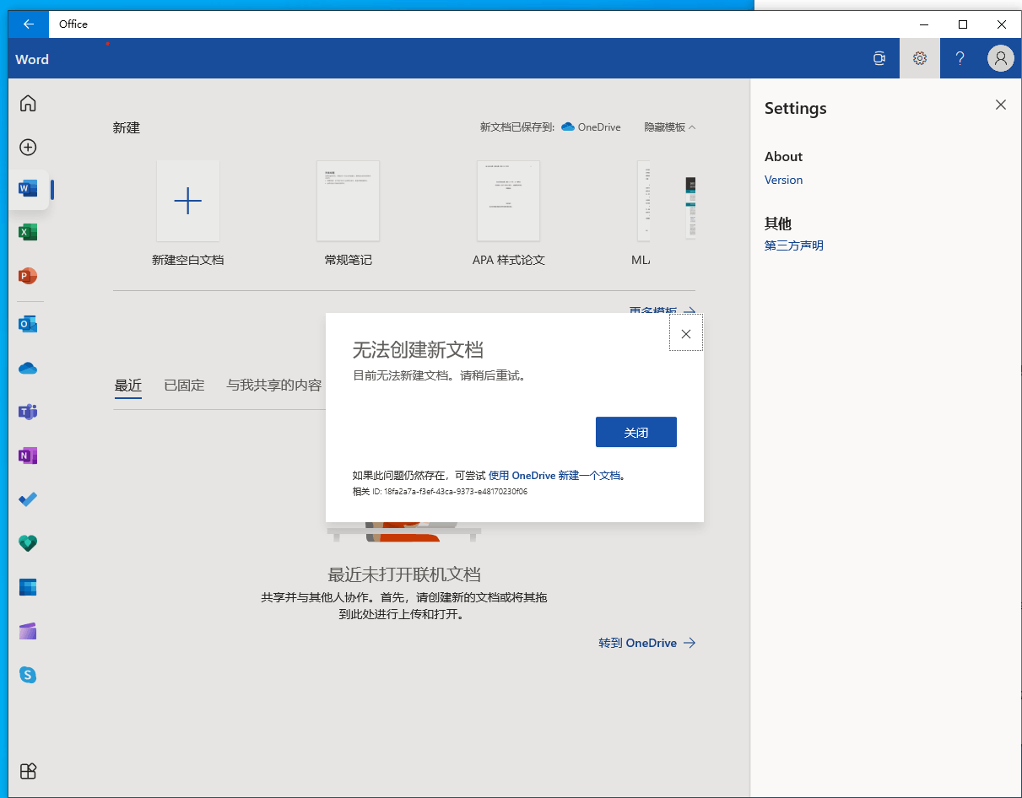Open Skype from the sidebar
The image size is (1022, 798).
28,676
